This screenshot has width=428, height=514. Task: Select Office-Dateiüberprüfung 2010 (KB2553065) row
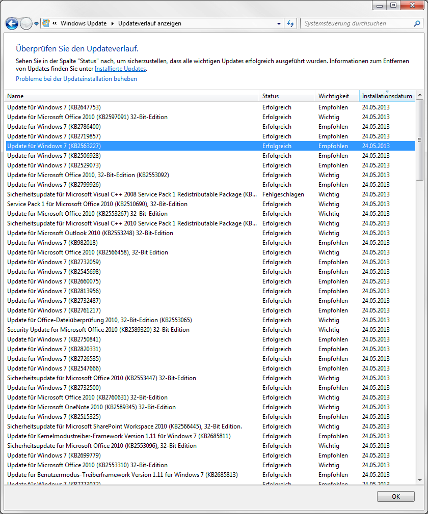(x=211, y=320)
